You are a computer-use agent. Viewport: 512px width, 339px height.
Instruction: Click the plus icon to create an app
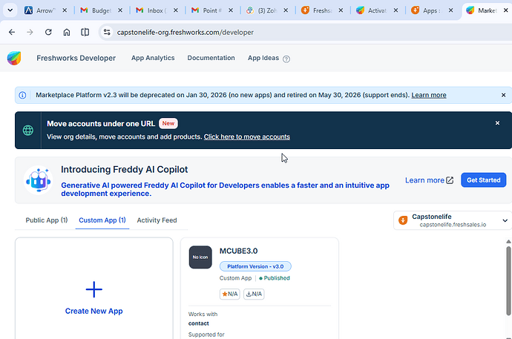tap(94, 289)
